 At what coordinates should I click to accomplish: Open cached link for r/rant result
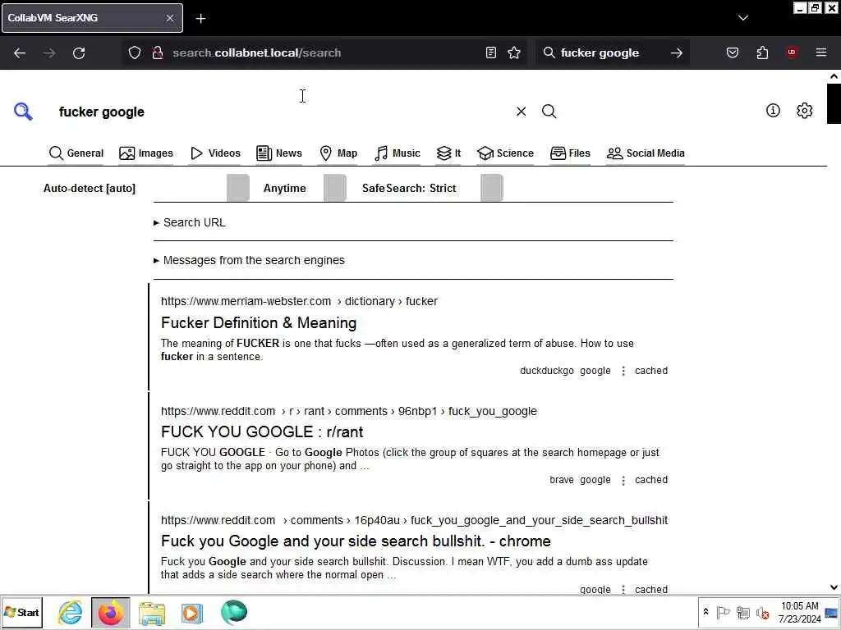click(x=651, y=480)
